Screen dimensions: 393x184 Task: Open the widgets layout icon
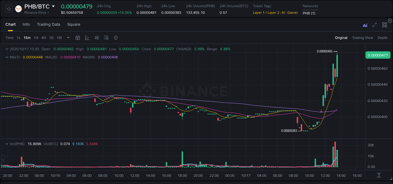[384, 25]
